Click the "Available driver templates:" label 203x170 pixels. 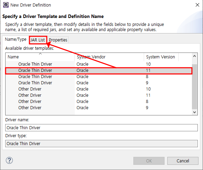(x=29, y=48)
